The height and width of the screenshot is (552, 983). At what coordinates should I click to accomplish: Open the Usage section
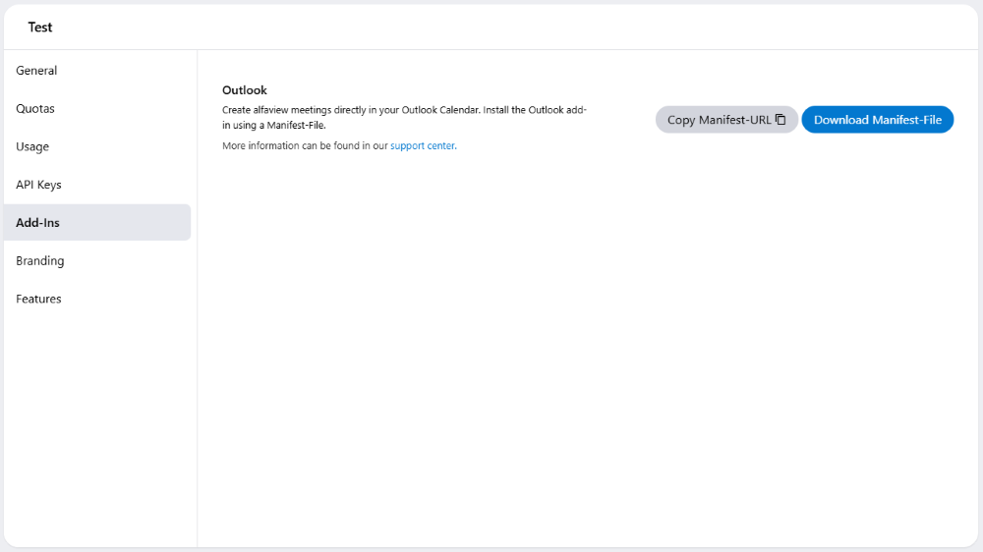pos(97,146)
